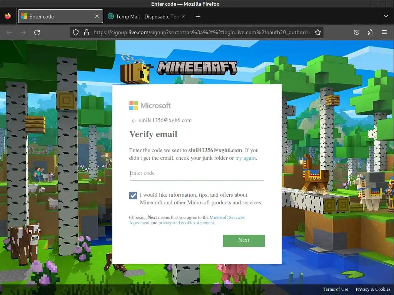Click the Minecraft logo banner
This screenshot has height=295, width=394.
pyautogui.click(x=197, y=68)
